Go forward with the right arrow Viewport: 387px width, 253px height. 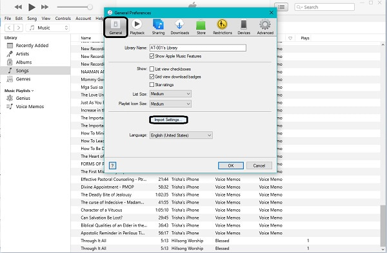[x=19, y=28]
